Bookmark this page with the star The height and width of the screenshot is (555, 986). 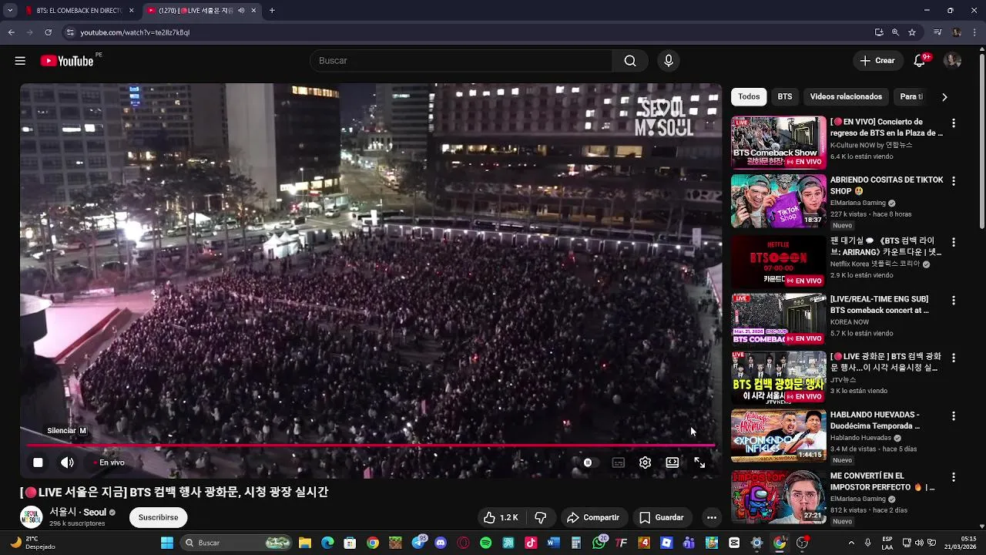(x=912, y=32)
